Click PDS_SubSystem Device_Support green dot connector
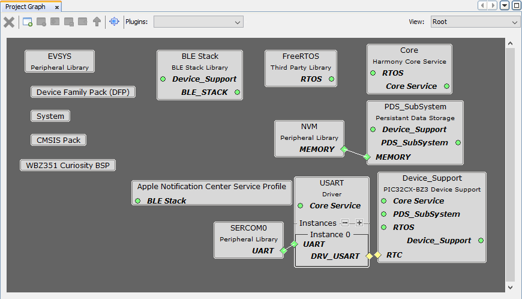The image size is (522, 299). click(373, 130)
